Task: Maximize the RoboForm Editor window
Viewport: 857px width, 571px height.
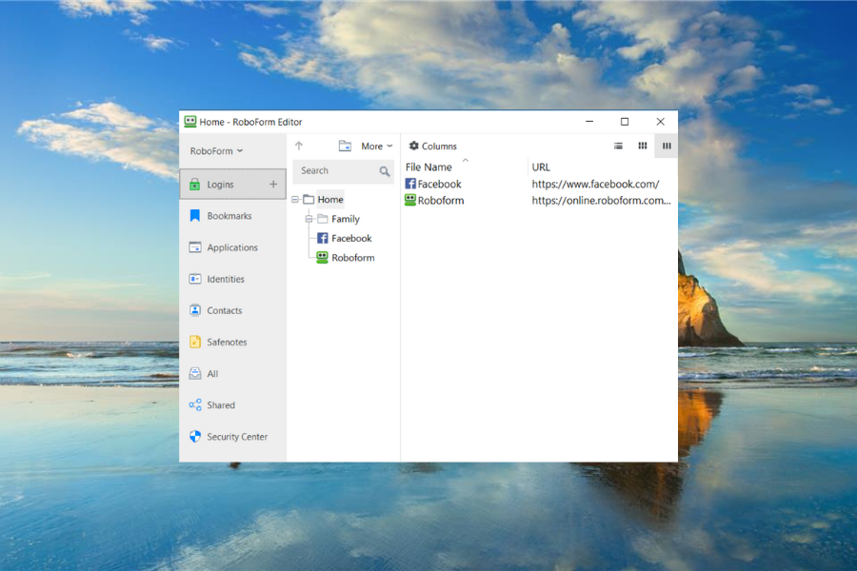Action: point(625,122)
